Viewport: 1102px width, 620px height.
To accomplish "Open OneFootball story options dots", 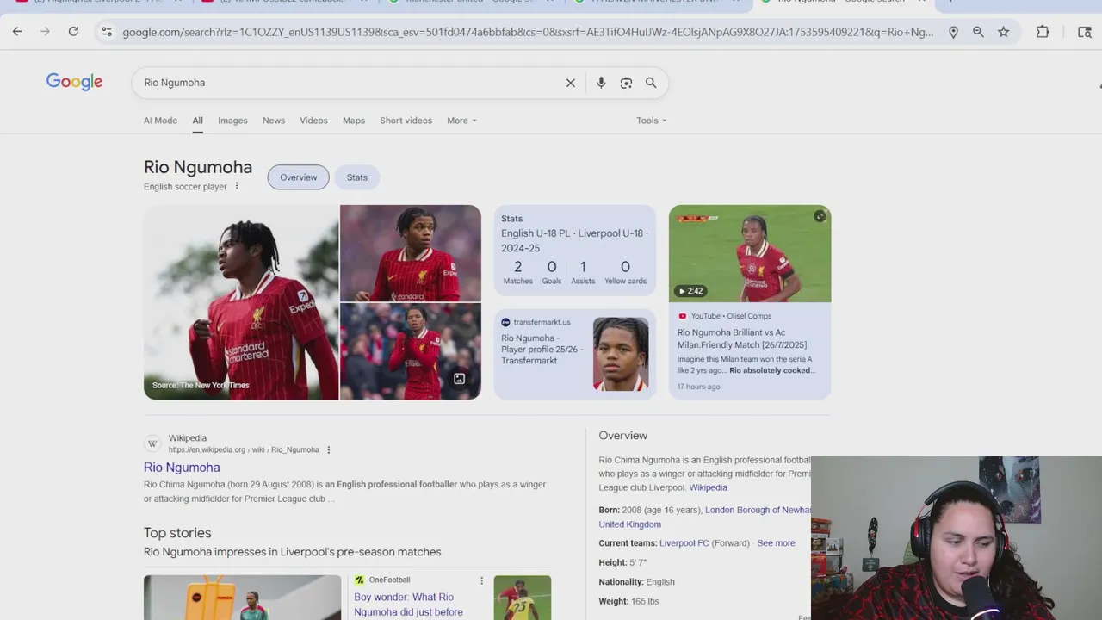I will click(x=481, y=580).
